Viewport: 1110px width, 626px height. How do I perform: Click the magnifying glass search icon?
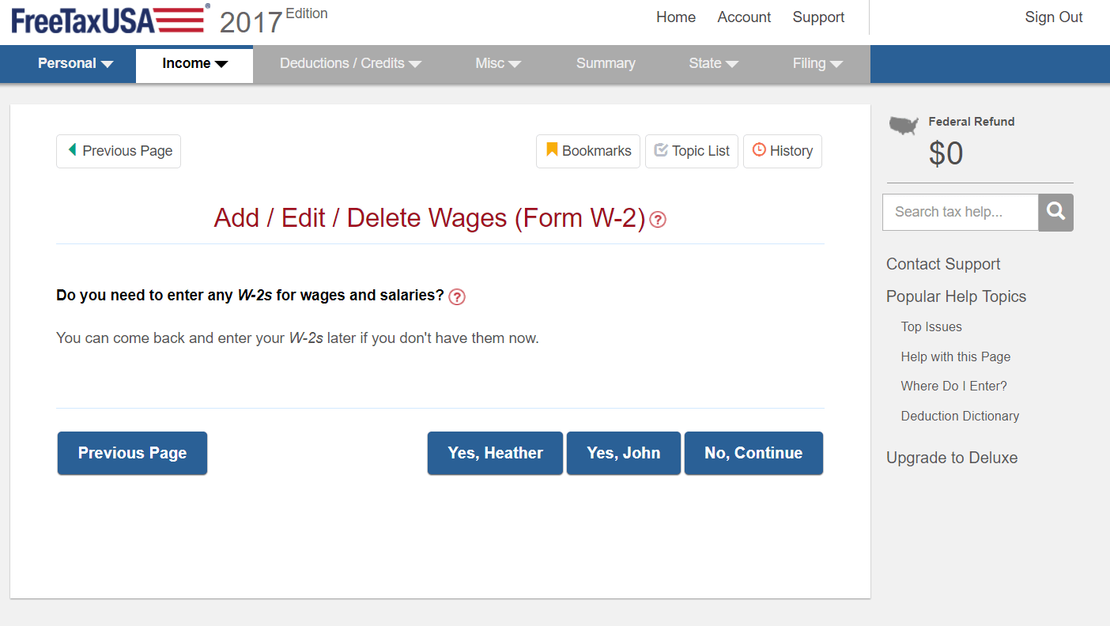click(1055, 212)
